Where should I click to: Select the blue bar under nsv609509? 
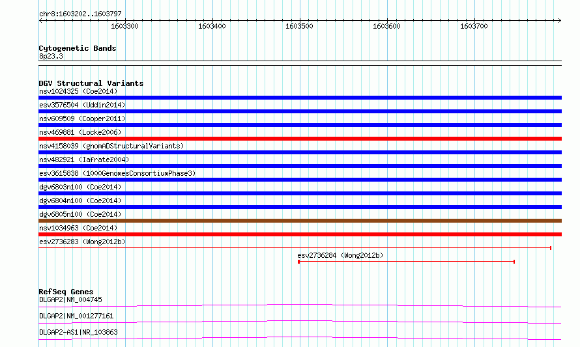pos(300,125)
